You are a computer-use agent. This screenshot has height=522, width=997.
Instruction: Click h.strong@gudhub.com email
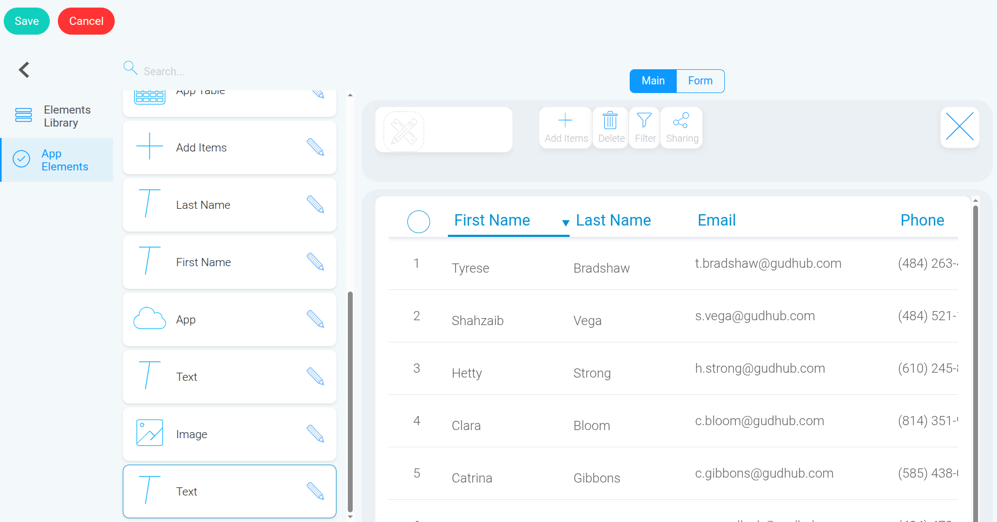coord(760,368)
